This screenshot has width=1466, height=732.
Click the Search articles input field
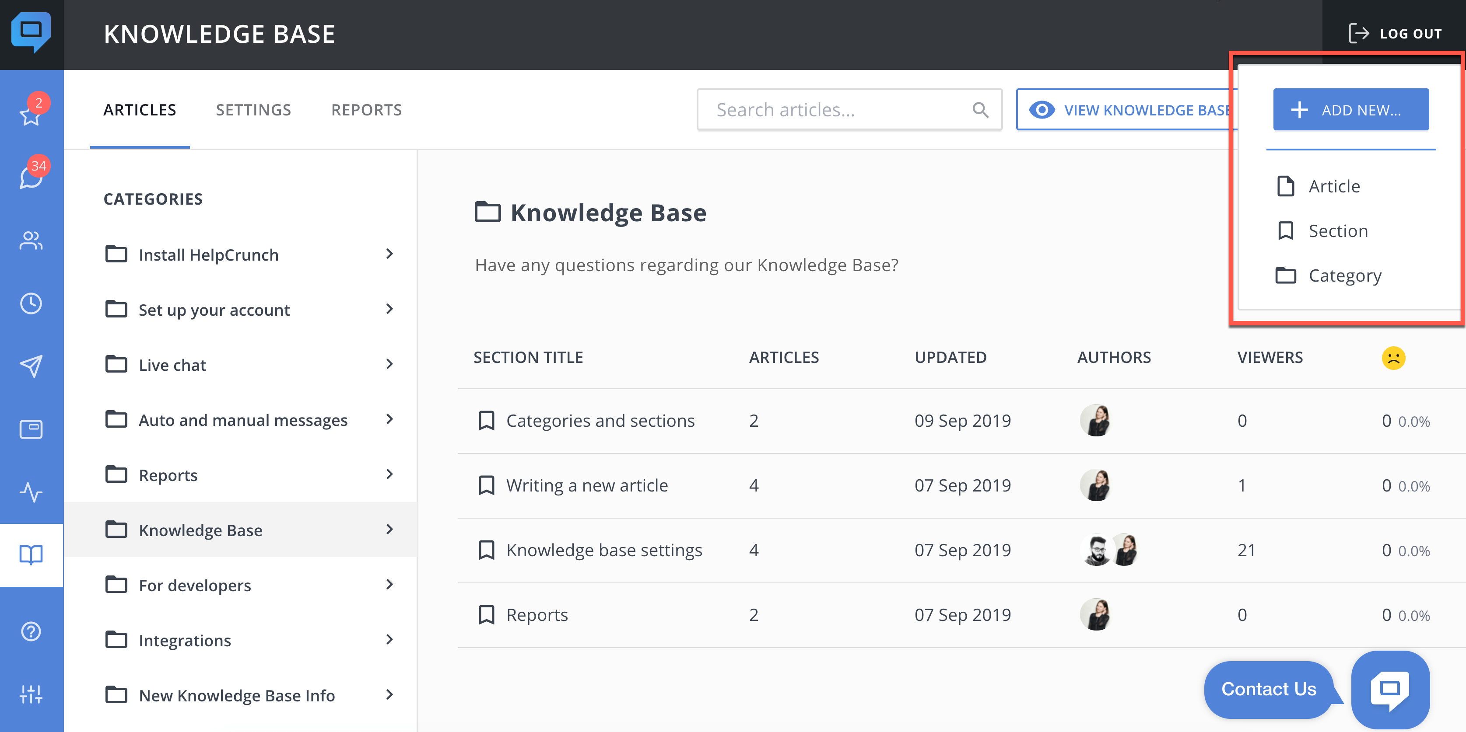[x=837, y=110]
